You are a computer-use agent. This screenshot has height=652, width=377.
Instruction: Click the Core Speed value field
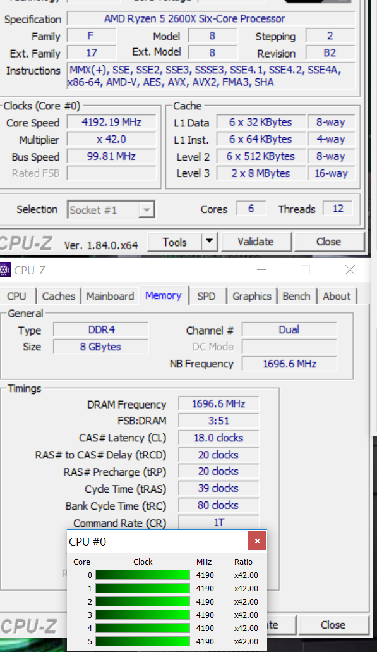pyautogui.click(x=111, y=122)
